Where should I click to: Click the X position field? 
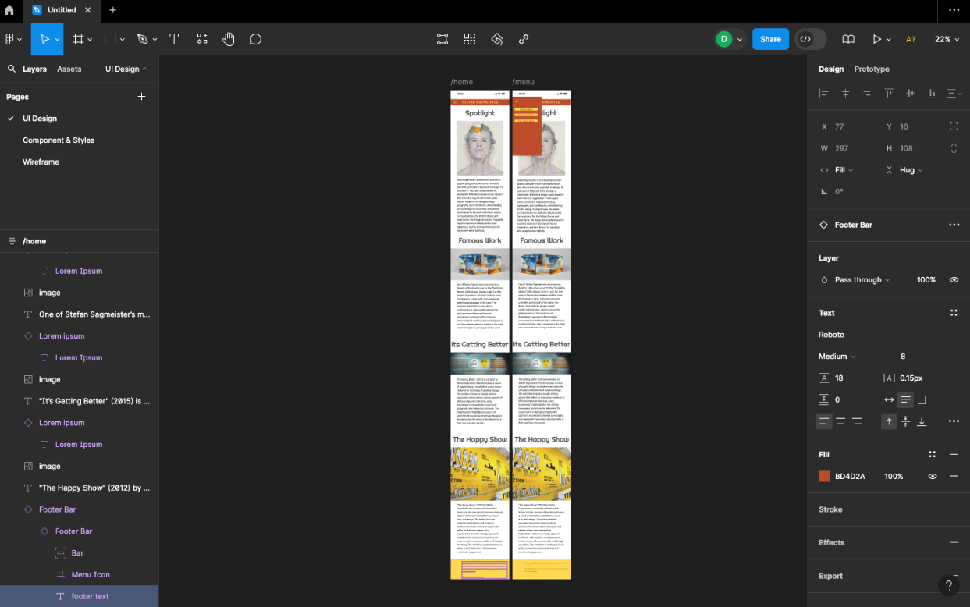tap(846, 126)
